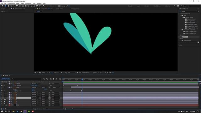
Task: Collapse the object layer properties
Action: click(8, 84)
